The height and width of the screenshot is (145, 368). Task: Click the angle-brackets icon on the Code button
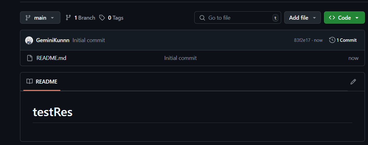pos(332,18)
